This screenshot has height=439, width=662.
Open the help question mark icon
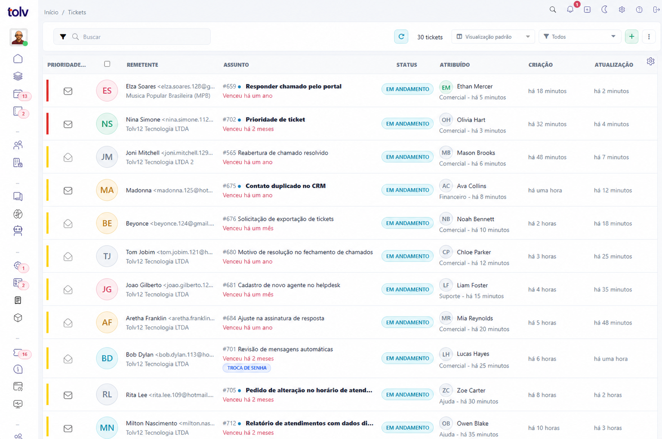tap(639, 10)
